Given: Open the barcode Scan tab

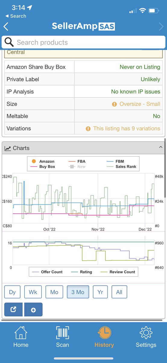Looking at the screenshot, I should pyautogui.click(x=62, y=337).
